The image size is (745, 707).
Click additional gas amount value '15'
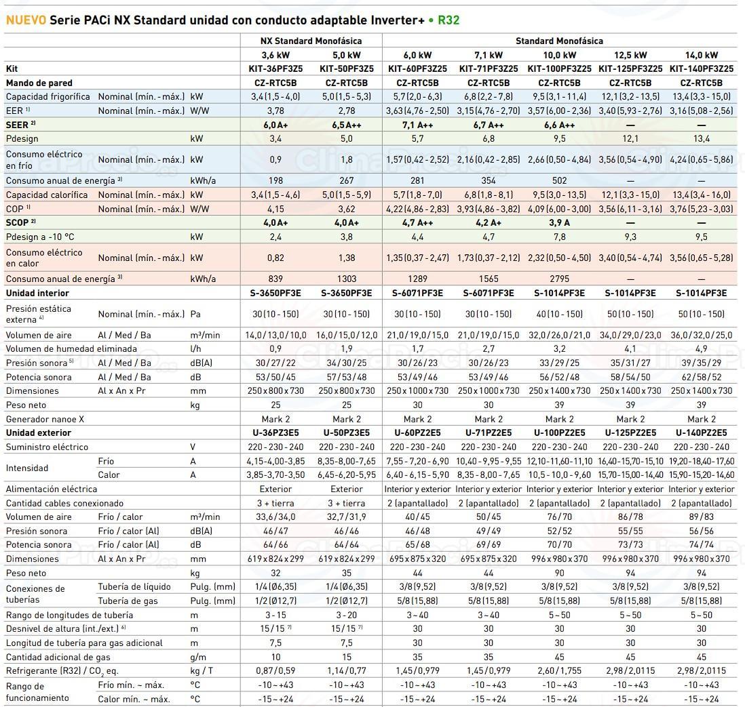point(347,657)
